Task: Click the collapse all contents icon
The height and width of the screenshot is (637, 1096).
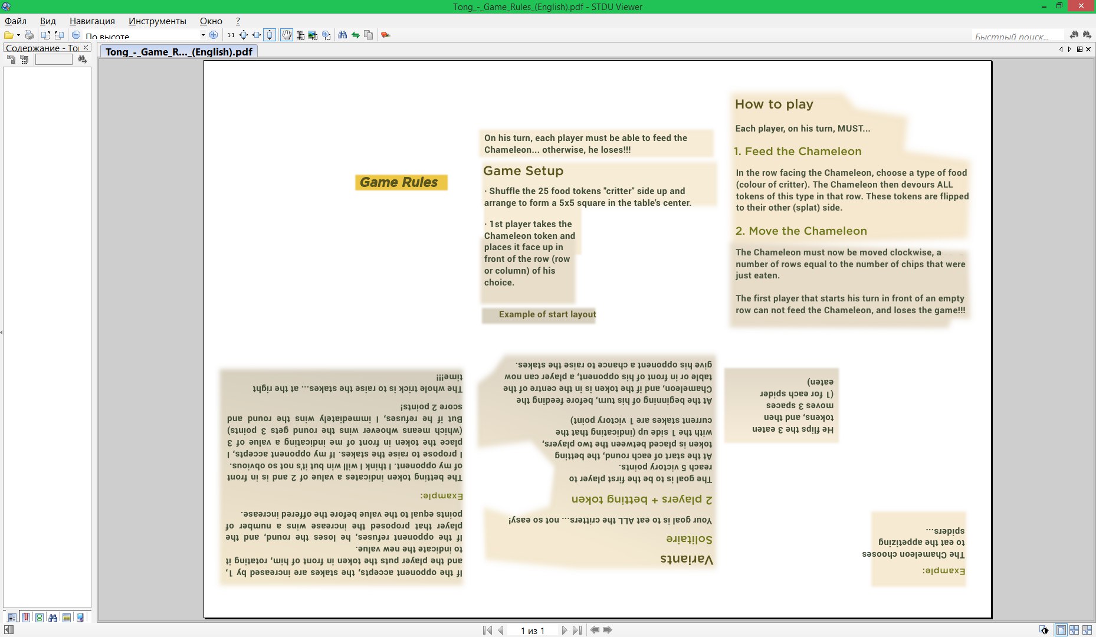Action: (x=24, y=60)
